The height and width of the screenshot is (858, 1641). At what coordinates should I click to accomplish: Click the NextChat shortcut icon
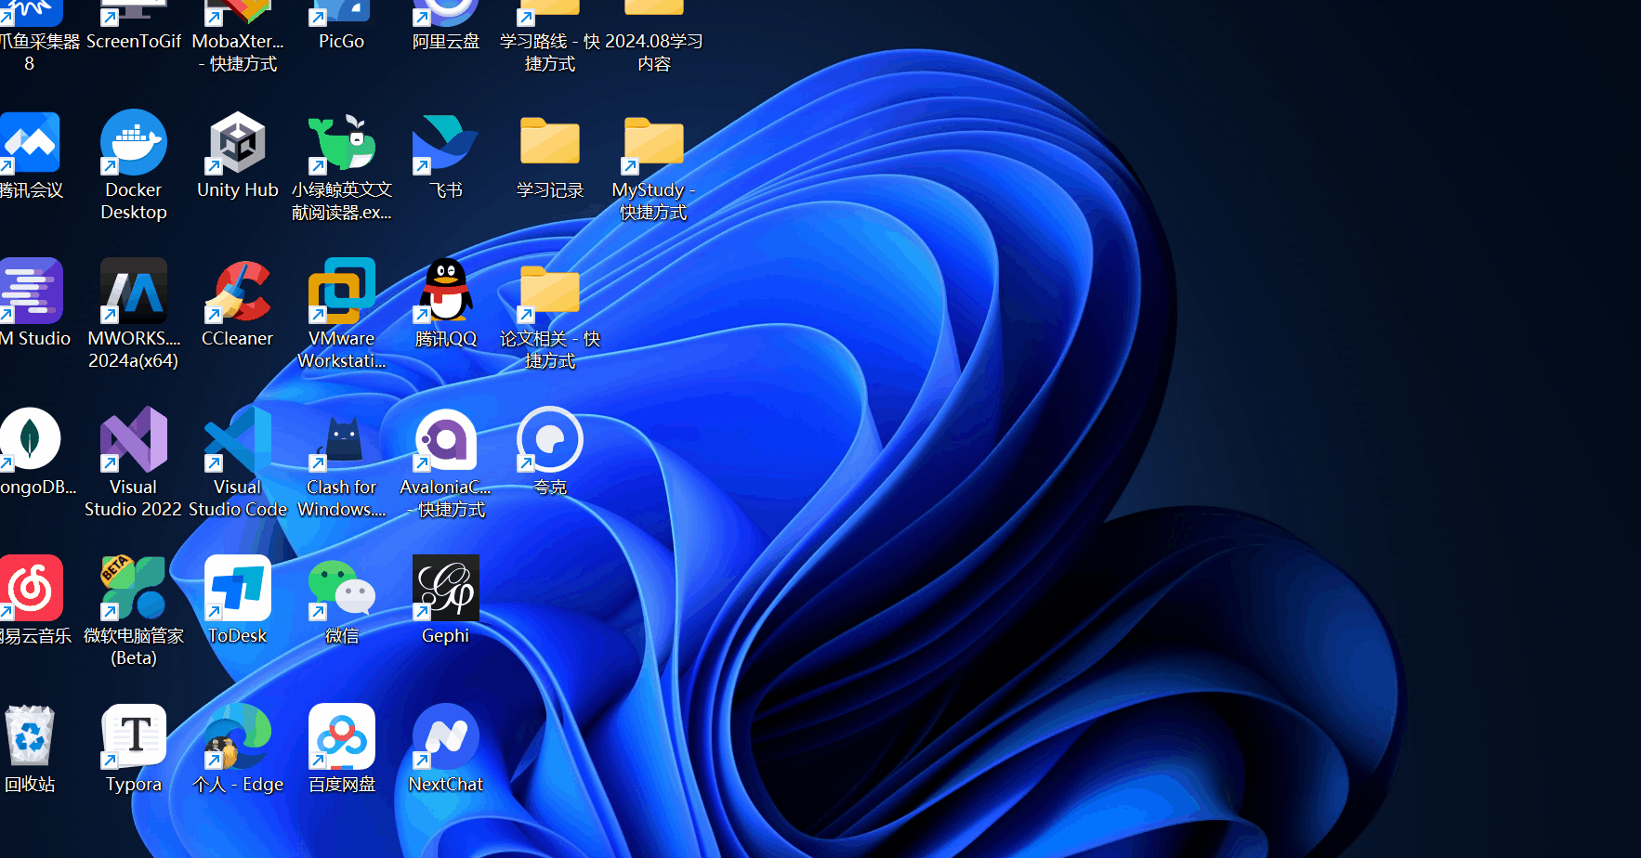pos(446,736)
